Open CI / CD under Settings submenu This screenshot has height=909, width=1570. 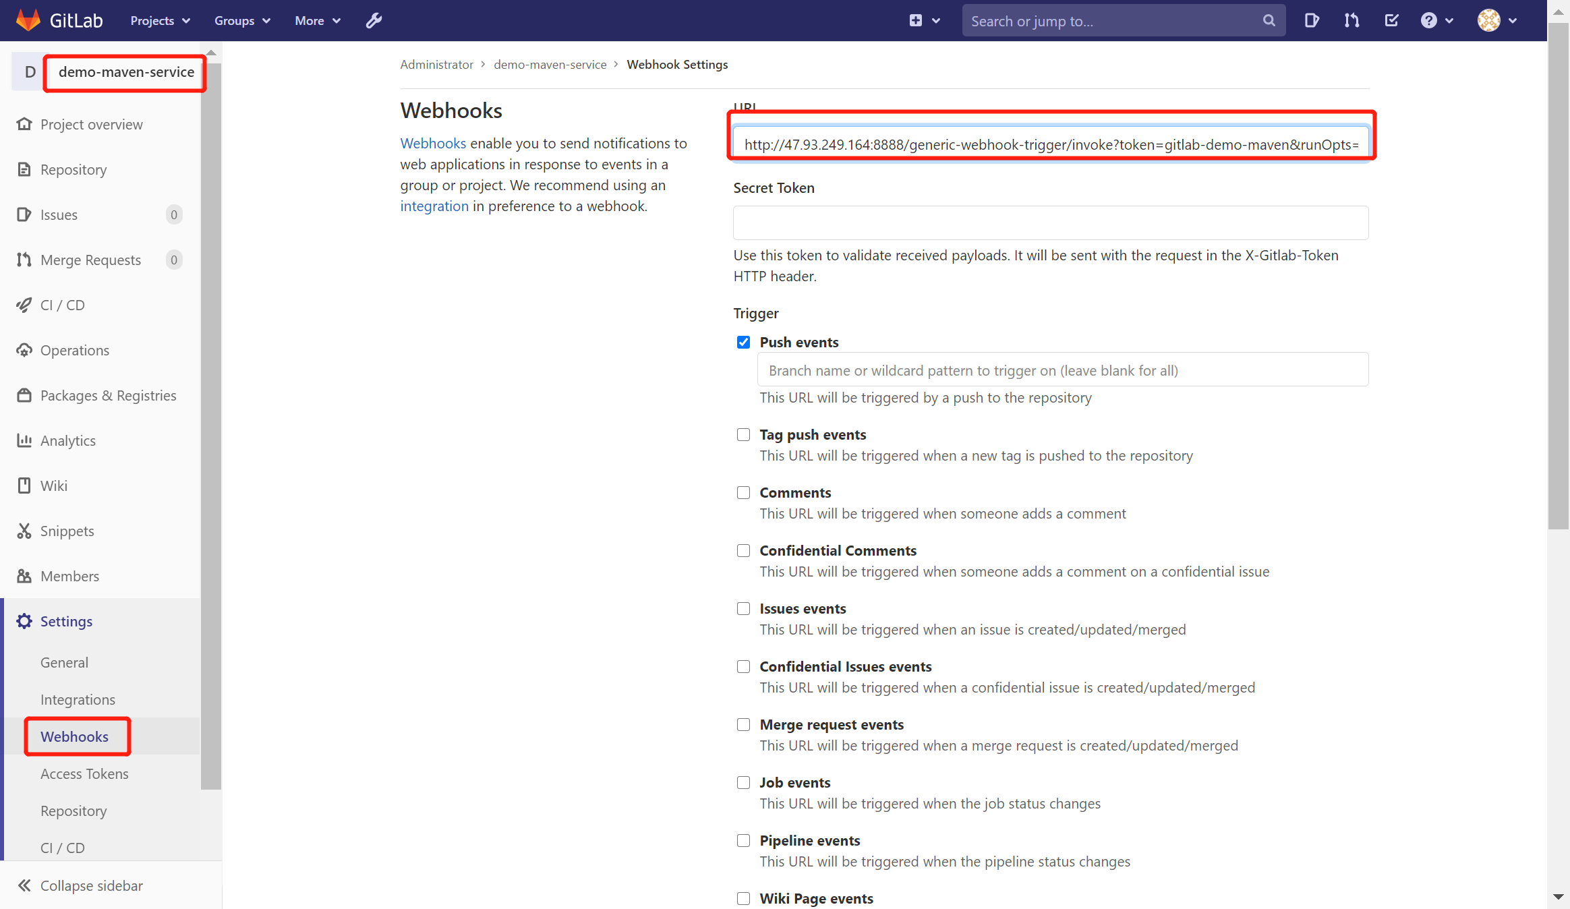pos(63,848)
